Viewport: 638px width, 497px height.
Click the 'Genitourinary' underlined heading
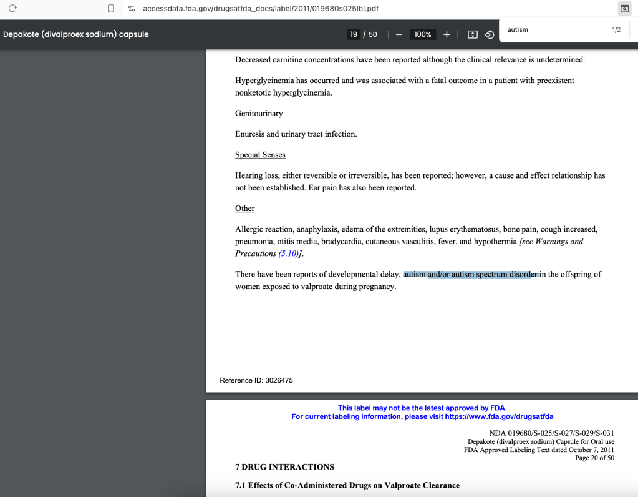tap(259, 114)
